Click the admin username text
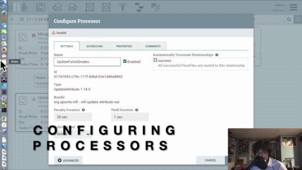Image resolution: width=302 pixels, height=170 pixels. pos(280,5)
